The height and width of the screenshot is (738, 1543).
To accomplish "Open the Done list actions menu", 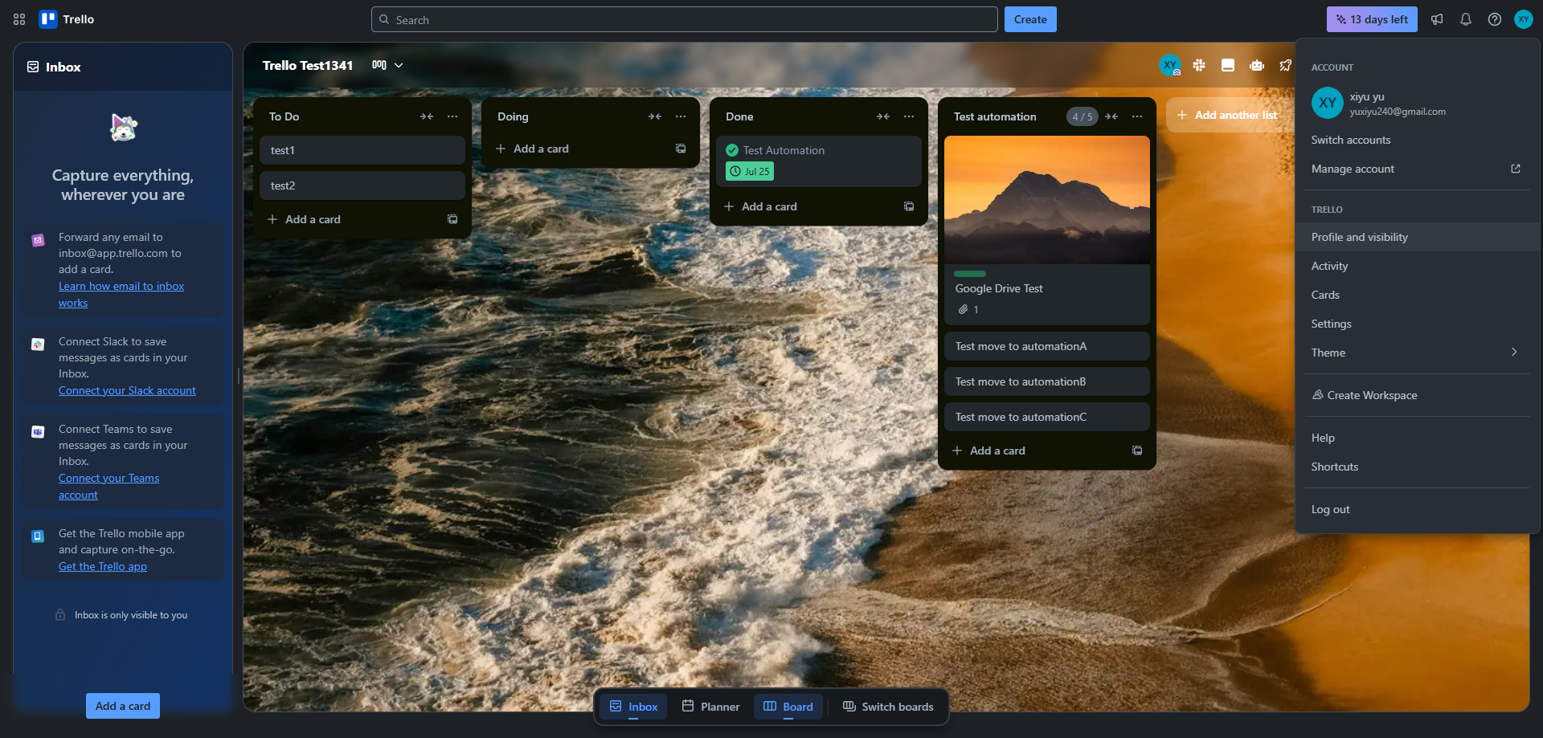I will pyautogui.click(x=909, y=116).
